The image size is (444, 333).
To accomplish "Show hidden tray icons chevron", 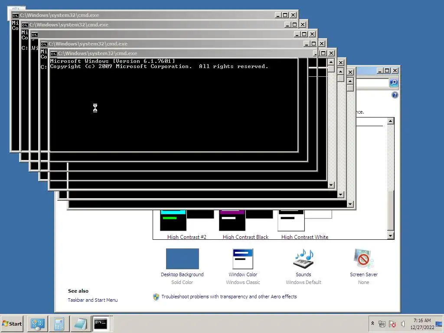I will tap(372, 323).
